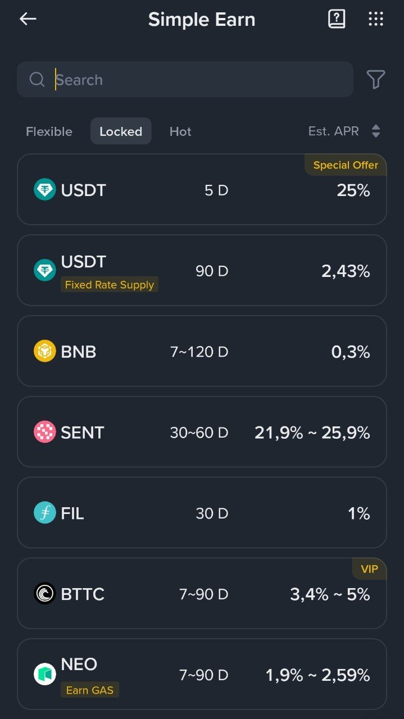Select the Locked tab
The height and width of the screenshot is (719, 404).
(121, 131)
